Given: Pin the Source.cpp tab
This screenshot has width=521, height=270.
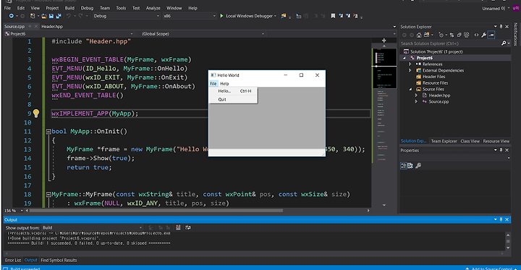Looking at the screenshot, I should (30, 27).
